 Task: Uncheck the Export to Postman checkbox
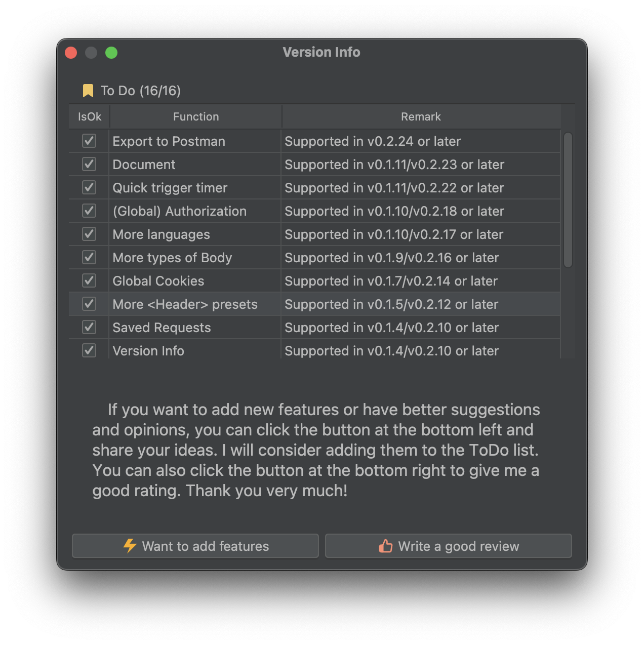click(x=89, y=141)
